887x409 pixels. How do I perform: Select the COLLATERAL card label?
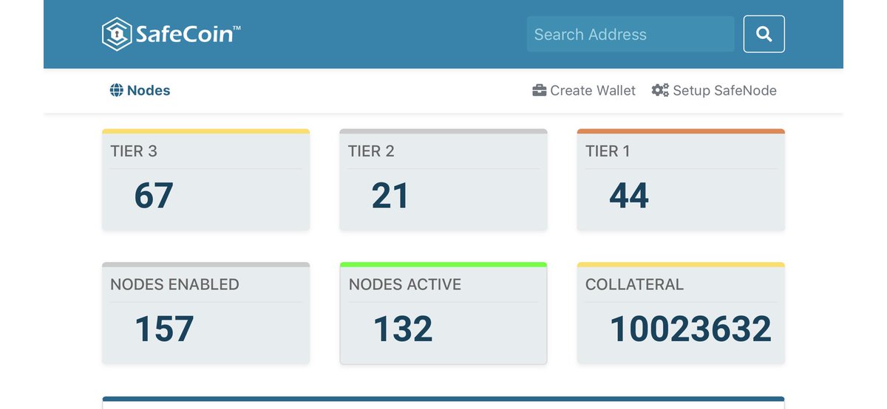pyautogui.click(x=634, y=284)
